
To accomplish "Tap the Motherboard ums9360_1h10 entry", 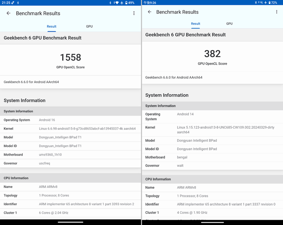I will click(x=71, y=154).
